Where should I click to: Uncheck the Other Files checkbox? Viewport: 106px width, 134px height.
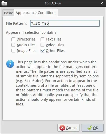click(42, 51)
